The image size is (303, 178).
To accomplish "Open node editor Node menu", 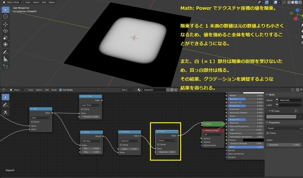I will 54,90.
